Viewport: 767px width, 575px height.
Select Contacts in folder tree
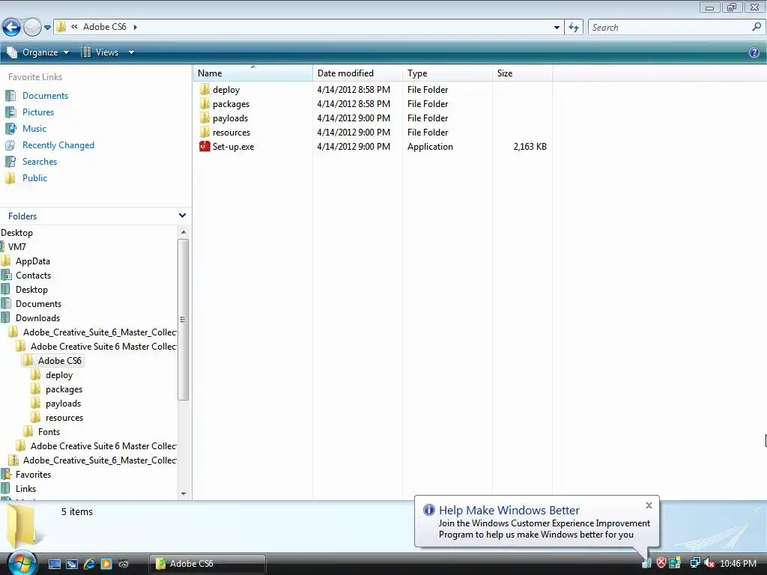click(33, 276)
